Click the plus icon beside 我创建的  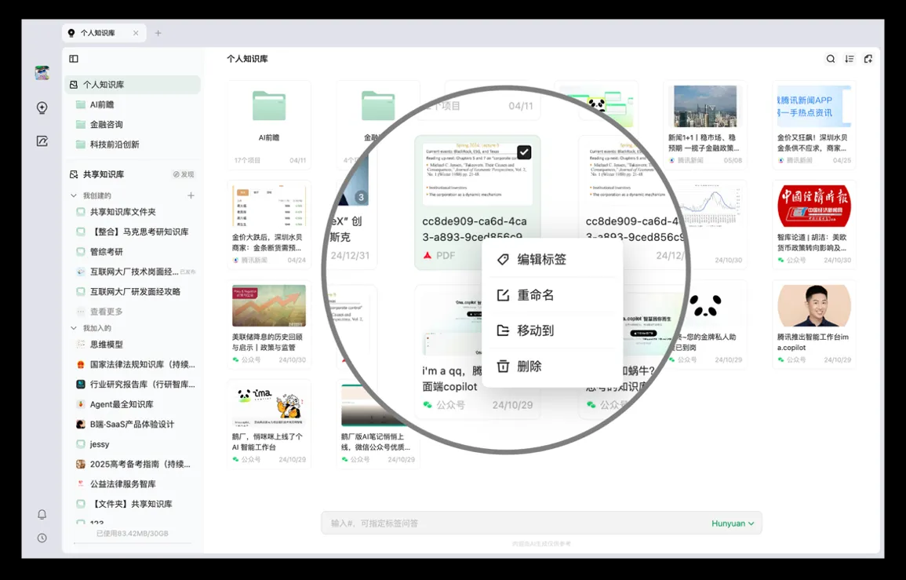coord(191,195)
